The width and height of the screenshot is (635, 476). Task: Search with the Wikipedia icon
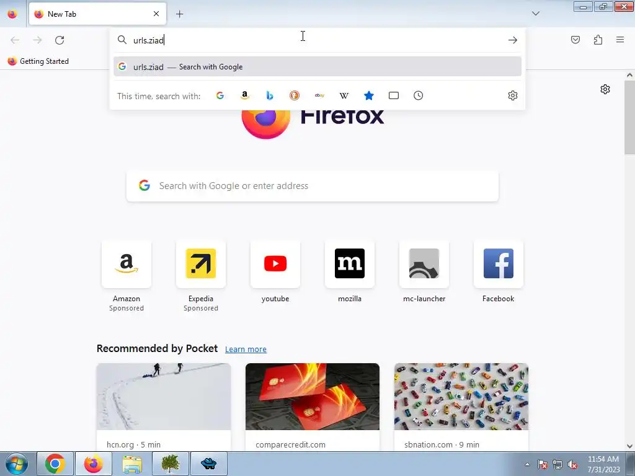[344, 95]
